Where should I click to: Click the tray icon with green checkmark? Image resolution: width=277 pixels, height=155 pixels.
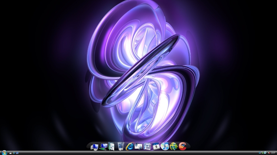(x=262, y=153)
